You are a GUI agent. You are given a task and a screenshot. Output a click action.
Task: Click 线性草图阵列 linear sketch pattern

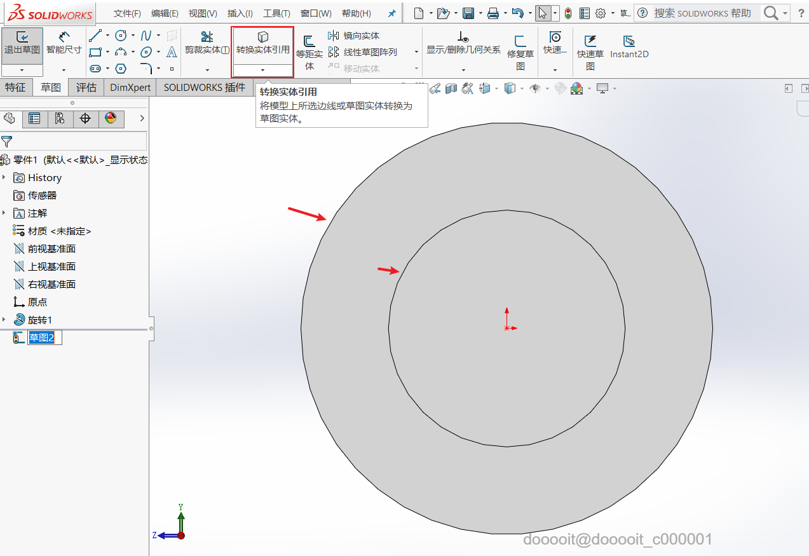(x=363, y=52)
